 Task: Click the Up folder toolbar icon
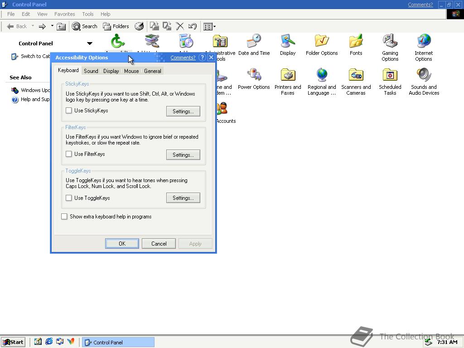pyautogui.click(x=61, y=26)
